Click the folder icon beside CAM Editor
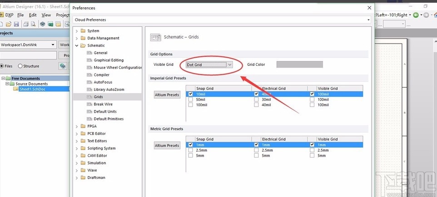Viewport: 437px width, 197px height. 83,156
